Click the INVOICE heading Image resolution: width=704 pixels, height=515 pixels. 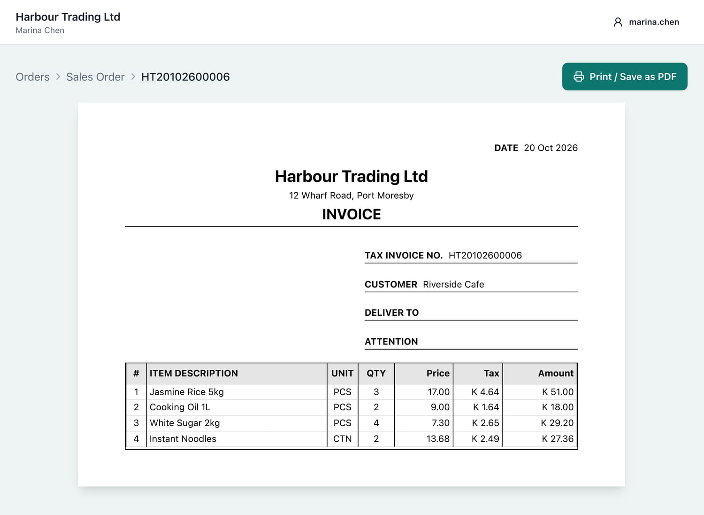coord(352,214)
